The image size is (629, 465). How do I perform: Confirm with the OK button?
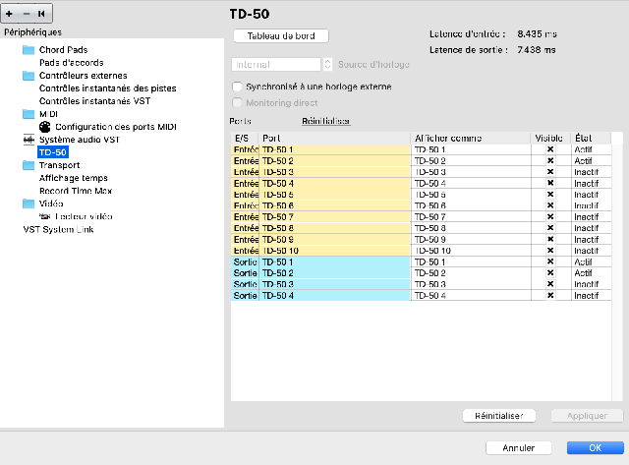click(x=595, y=447)
